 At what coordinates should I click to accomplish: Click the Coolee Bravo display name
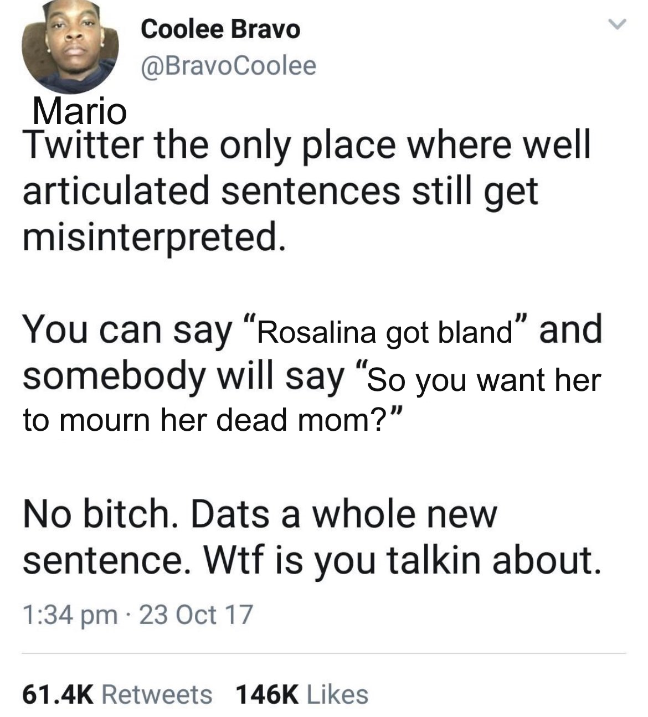click(220, 29)
